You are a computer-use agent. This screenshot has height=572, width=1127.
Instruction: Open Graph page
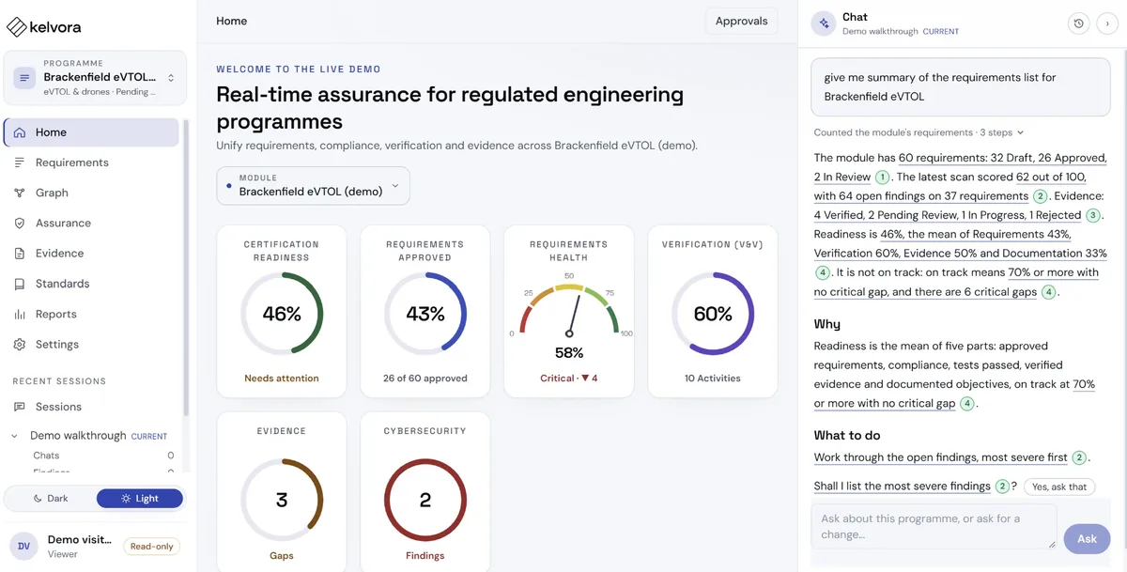point(91,193)
